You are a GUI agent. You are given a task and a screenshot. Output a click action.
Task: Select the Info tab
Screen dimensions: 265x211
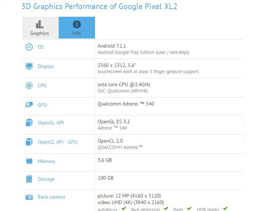click(77, 28)
